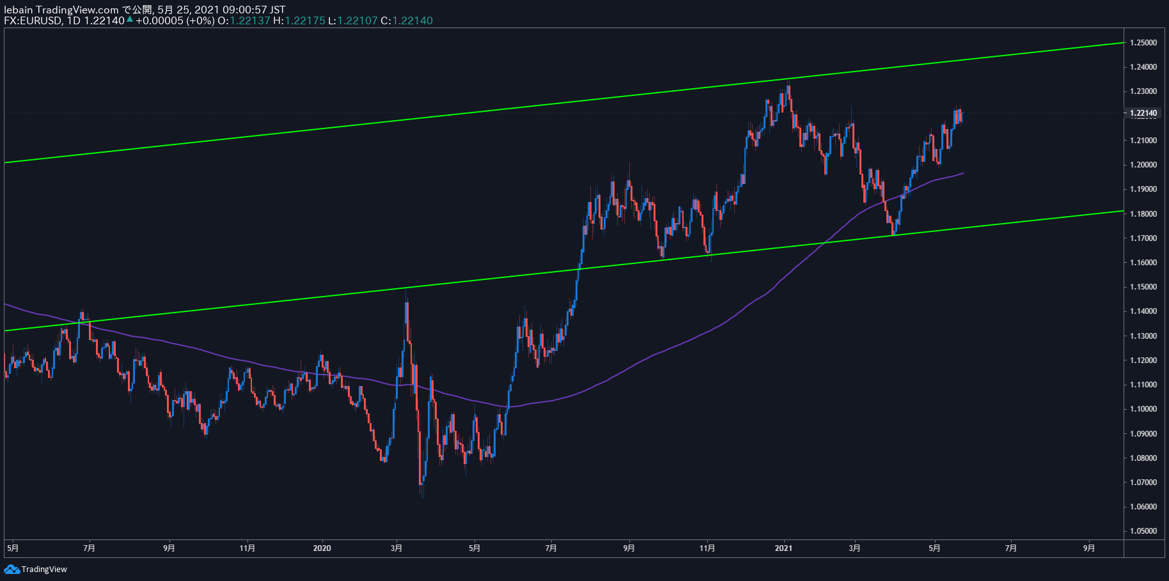Click the Low value 1.22107 in header
This screenshot has height=581, width=1169.
pos(357,20)
